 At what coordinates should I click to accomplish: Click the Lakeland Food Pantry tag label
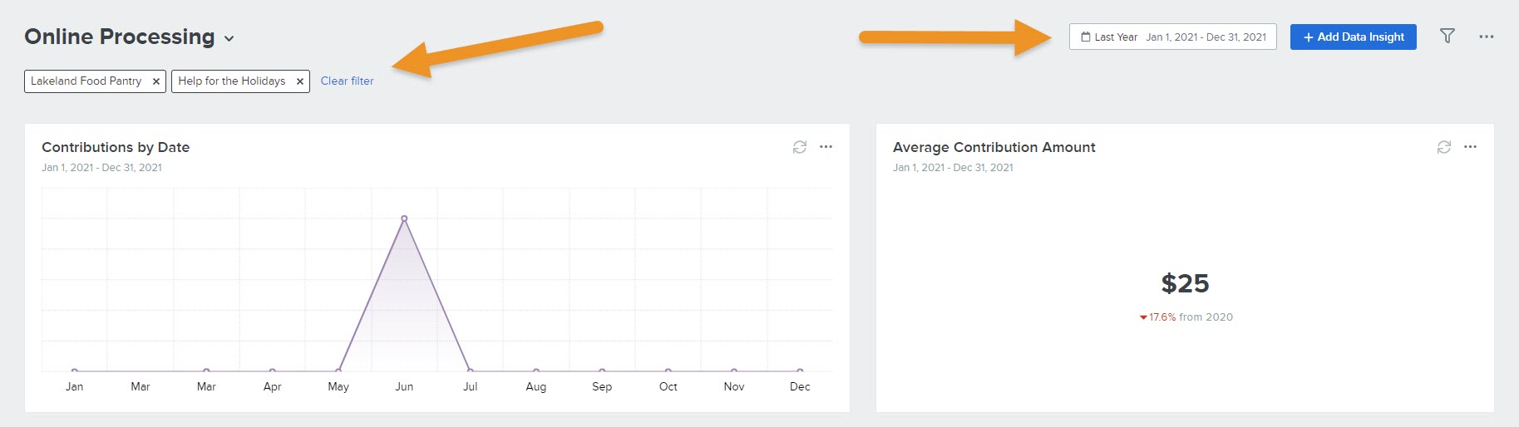86,81
